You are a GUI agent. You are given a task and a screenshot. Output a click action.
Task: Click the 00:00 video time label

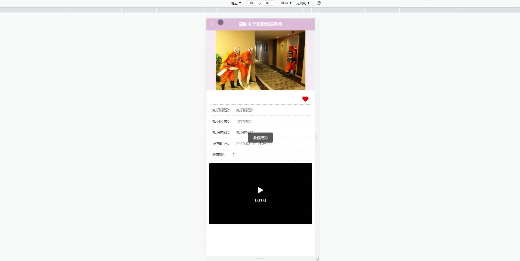pyautogui.click(x=261, y=200)
